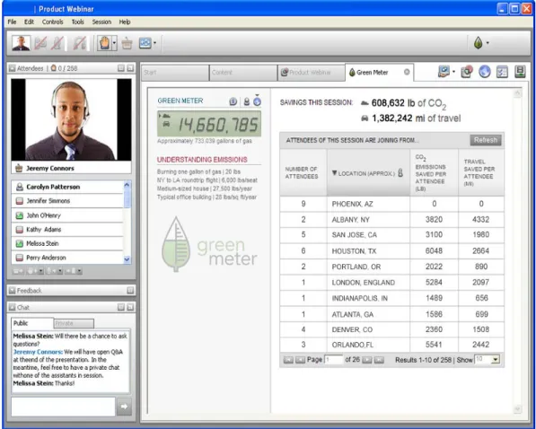Click the checklist poll icon
536x429 pixels.
pyautogui.click(x=502, y=72)
